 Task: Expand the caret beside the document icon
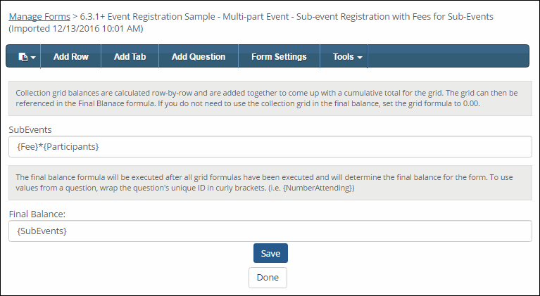(32, 58)
